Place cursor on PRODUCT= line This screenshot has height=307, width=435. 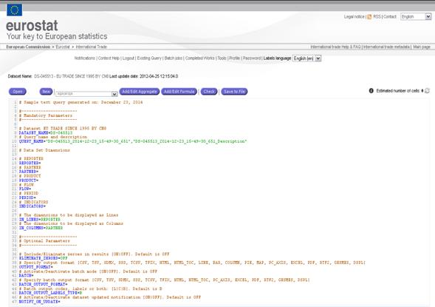(x=29, y=181)
